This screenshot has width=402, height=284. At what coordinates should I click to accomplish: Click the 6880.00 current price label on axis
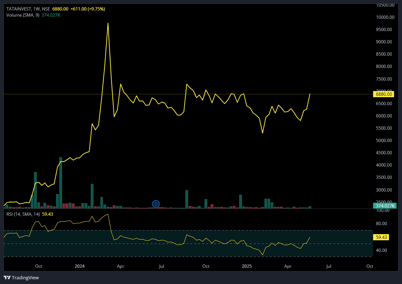(x=384, y=94)
